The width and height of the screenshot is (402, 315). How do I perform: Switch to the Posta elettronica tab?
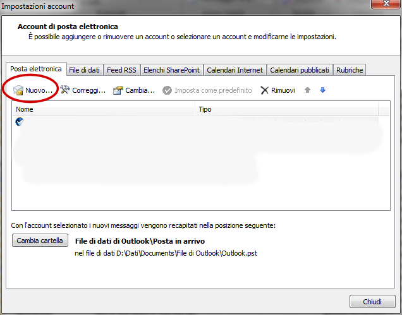click(x=36, y=69)
